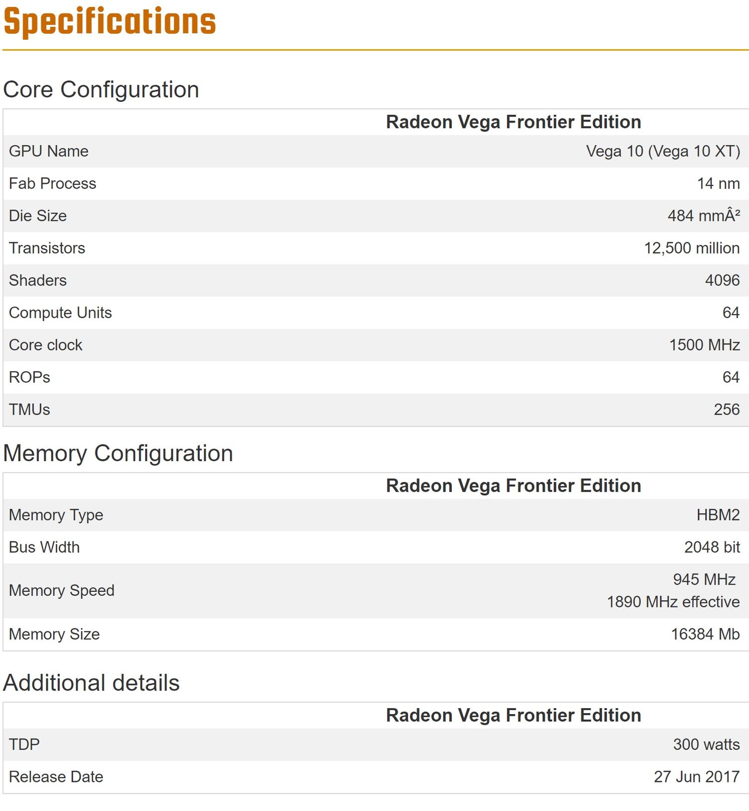Select the 300 watts value
749x811 pixels.
(706, 744)
